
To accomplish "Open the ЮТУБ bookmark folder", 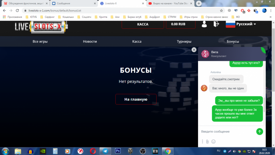I will coord(31,17).
